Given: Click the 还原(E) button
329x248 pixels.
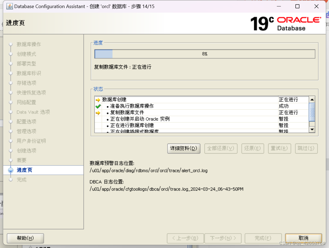Looking at the screenshot, I should click(x=253, y=148).
